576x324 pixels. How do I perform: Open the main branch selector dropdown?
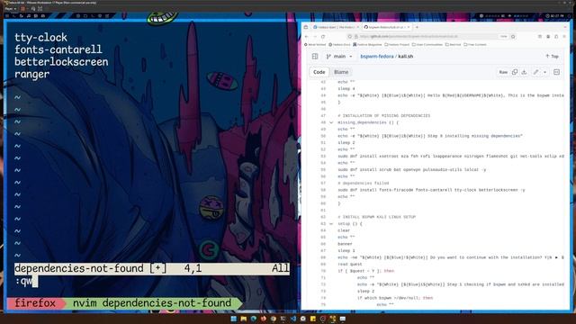tap(339, 56)
